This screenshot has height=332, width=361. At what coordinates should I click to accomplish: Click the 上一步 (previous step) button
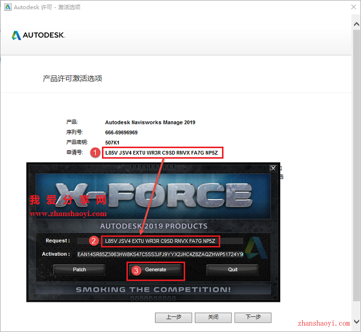[x=174, y=317]
